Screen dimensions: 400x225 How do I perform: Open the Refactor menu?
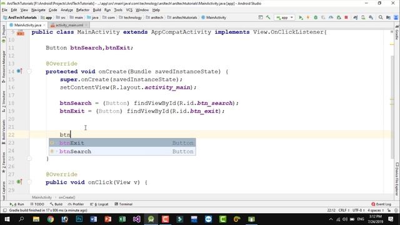(82, 10)
